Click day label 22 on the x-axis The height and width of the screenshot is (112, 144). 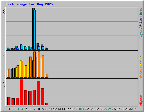pos(97,109)
